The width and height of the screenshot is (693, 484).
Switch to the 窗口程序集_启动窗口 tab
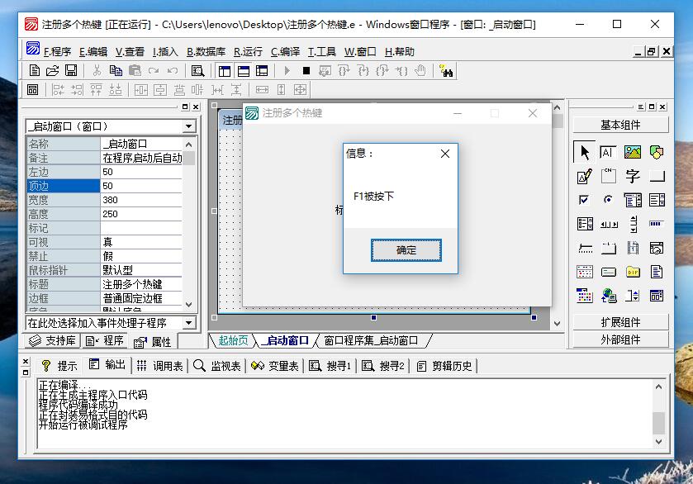pos(371,340)
